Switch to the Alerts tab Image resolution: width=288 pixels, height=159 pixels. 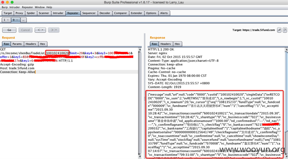[164, 13]
